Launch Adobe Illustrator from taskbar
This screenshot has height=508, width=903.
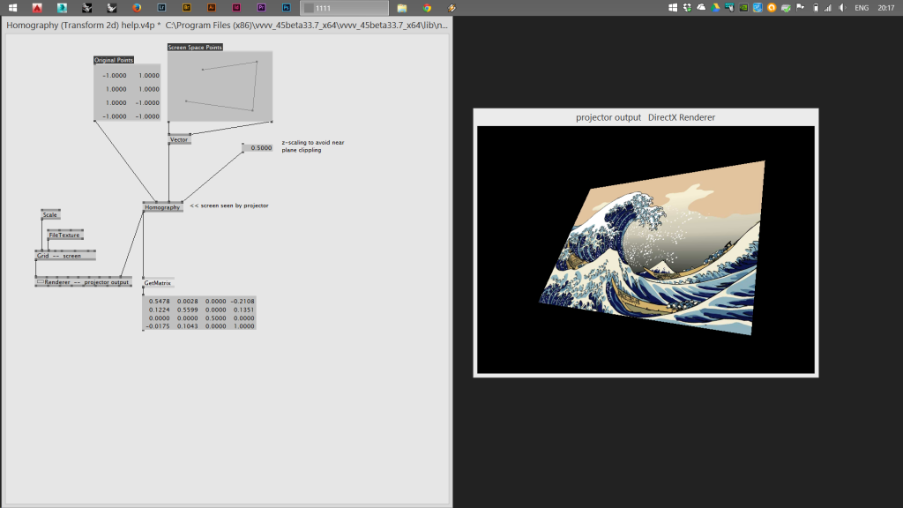(x=212, y=8)
